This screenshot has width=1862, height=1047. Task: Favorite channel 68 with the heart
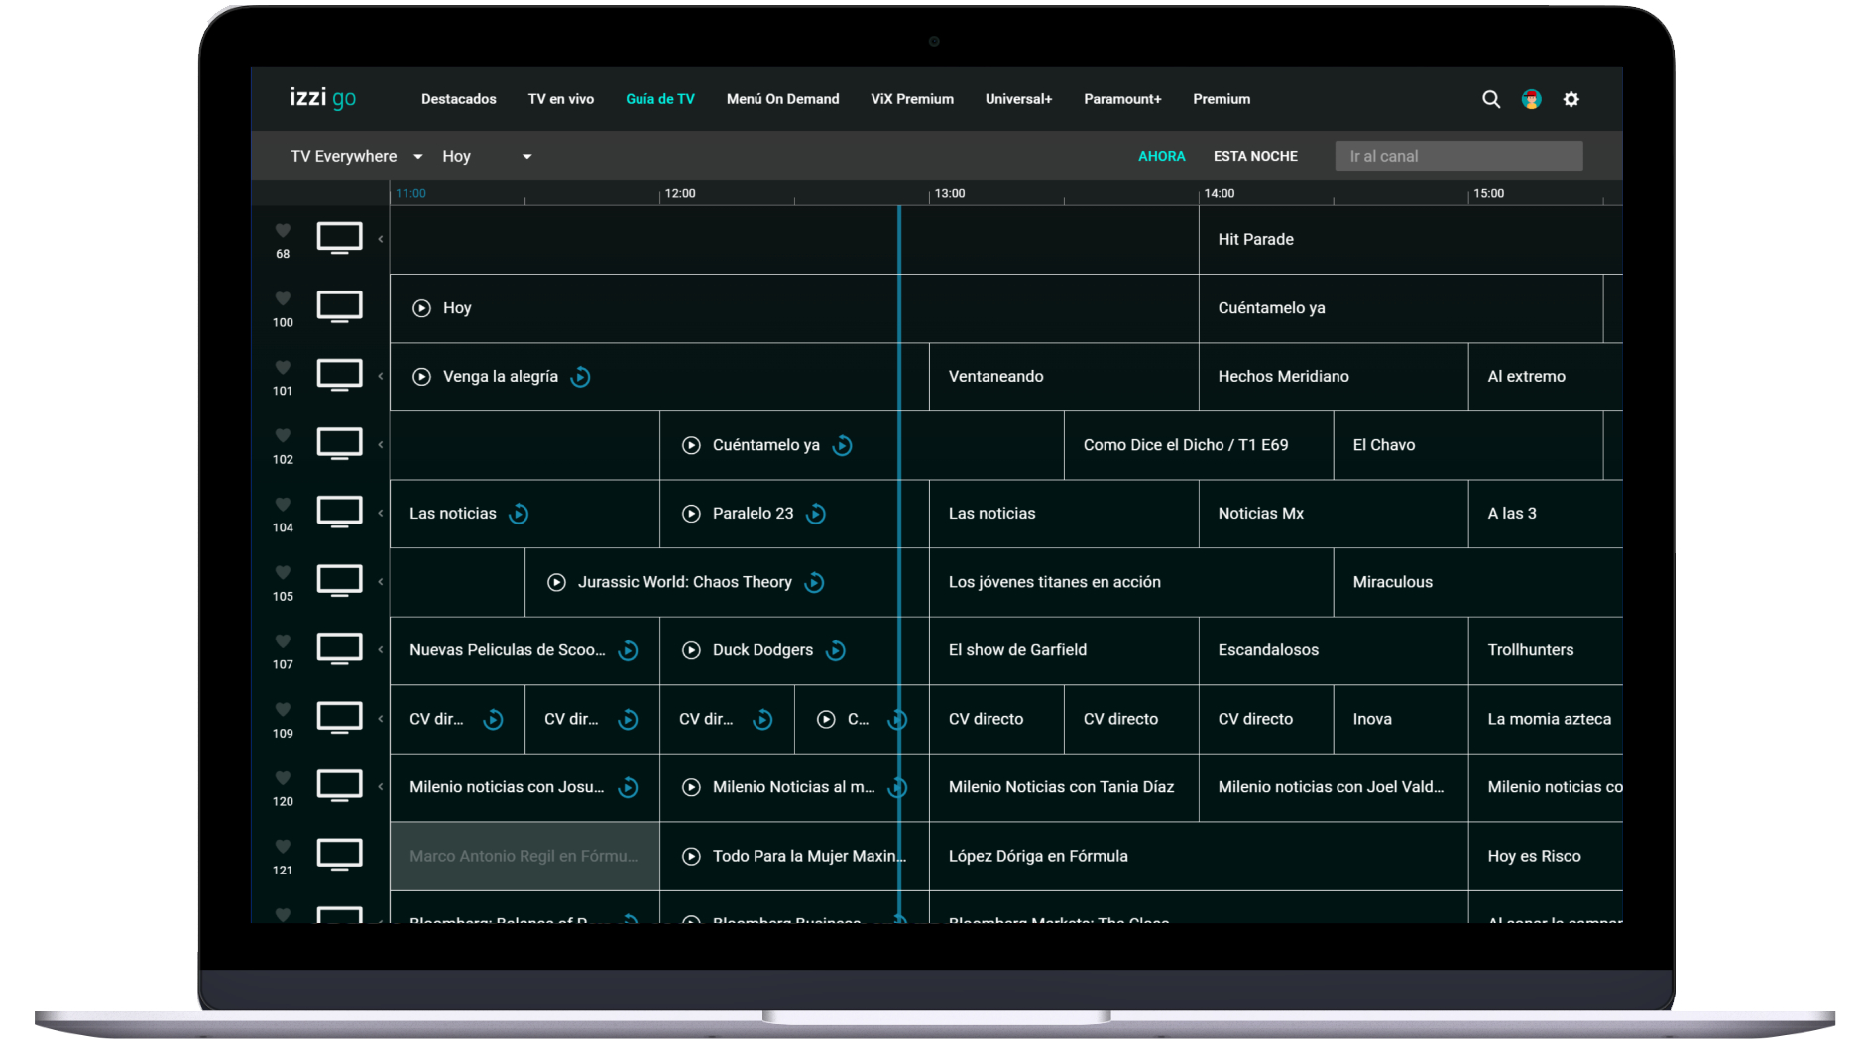(x=283, y=230)
